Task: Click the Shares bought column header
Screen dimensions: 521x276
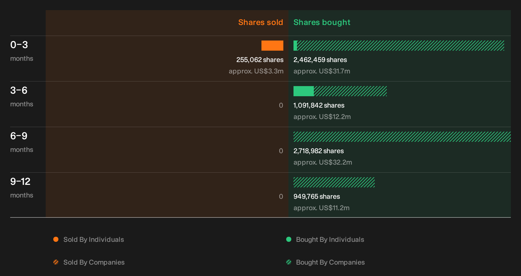Action: 322,22
